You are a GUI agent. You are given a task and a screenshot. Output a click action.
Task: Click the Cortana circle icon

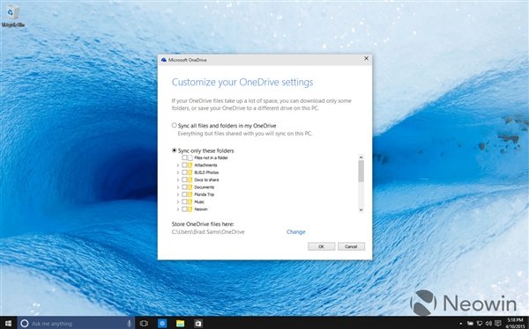tap(25, 324)
